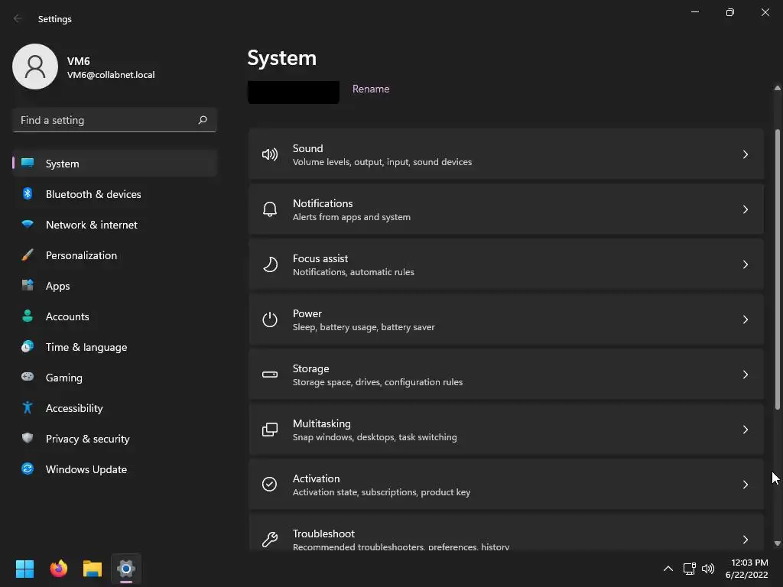
Task: Expand the Sound settings chevron
Action: [x=746, y=154]
